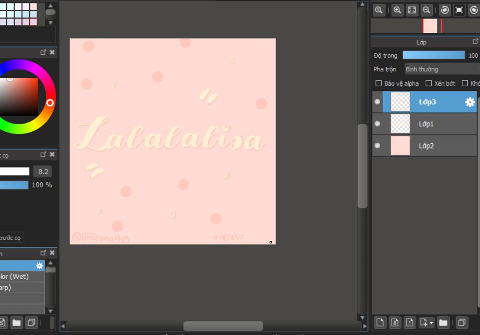Click the canvas scroll-left arrow
Image resolution: width=480 pixels, height=335 pixels.
click(63, 326)
